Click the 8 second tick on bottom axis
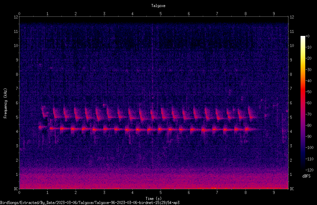Viewport: 317px width, 205px height. tap(245, 193)
